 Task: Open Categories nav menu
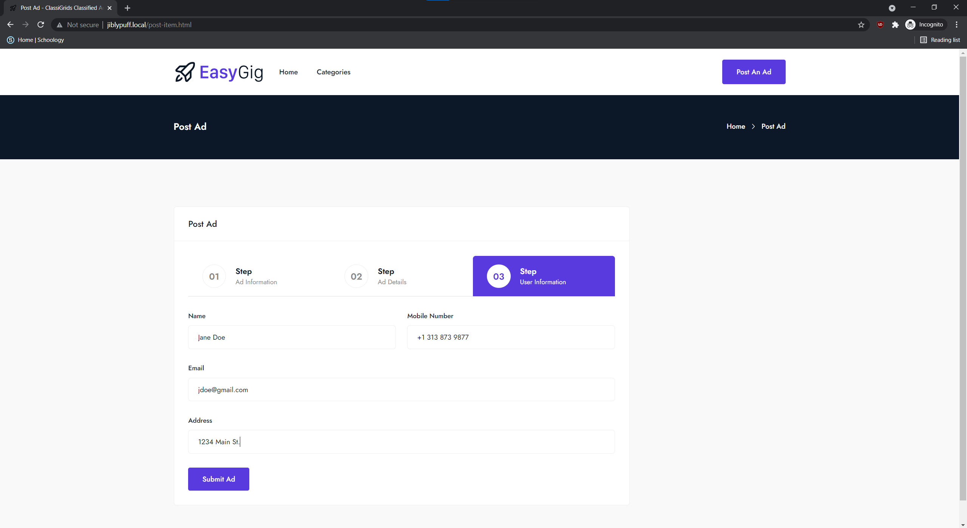click(333, 72)
